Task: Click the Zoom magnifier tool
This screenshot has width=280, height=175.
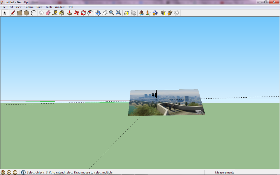Action: [x=112, y=13]
